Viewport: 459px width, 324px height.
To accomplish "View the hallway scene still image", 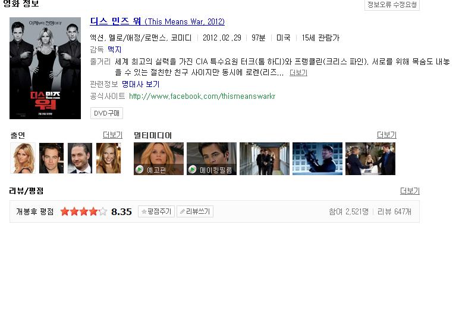I will (265, 158).
